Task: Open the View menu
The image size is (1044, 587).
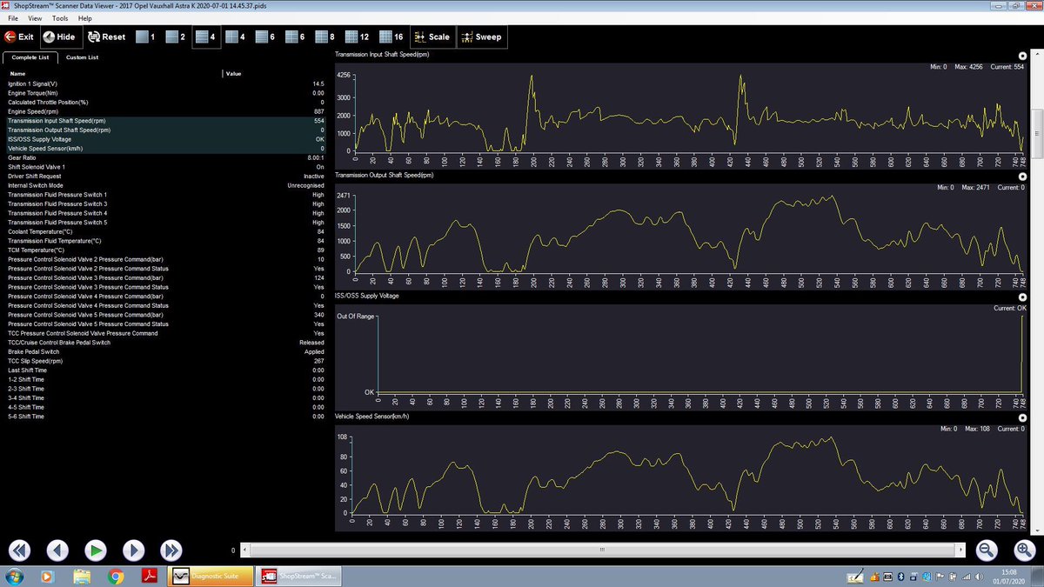Action: point(35,18)
